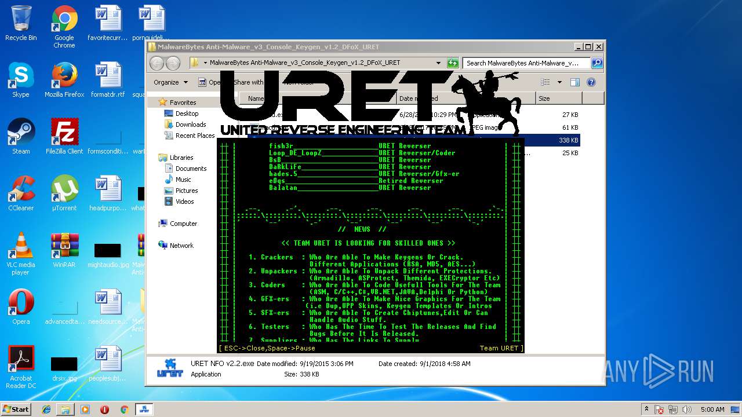Launch FileZilla Client shortcut
Screen dimensions: 742x417
click(64, 137)
